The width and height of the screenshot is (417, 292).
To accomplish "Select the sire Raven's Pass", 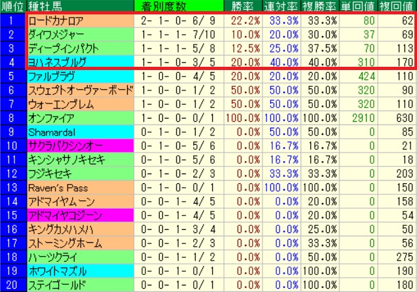I will pyautogui.click(x=81, y=187).
